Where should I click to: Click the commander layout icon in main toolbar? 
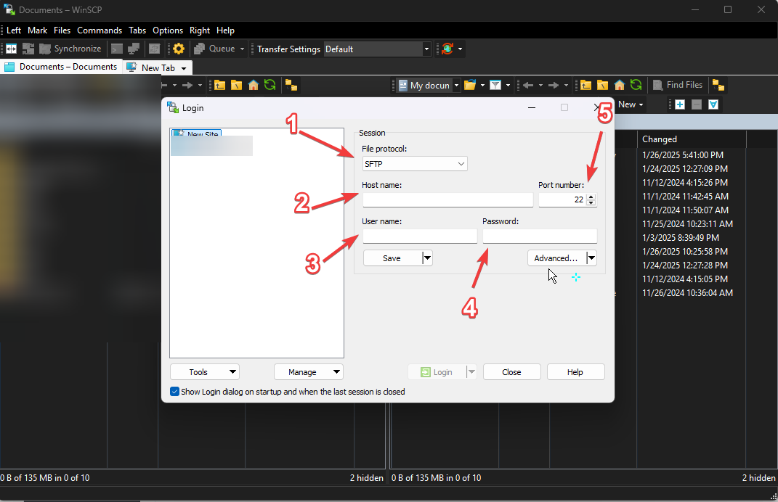pos(11,49)
